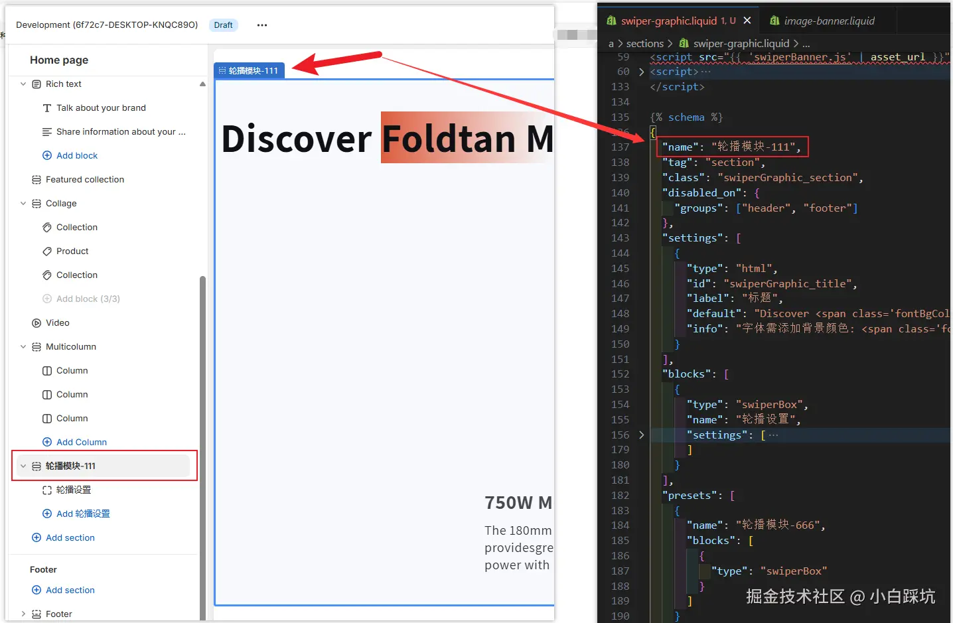Click Add section under Footer heading
The height and width of the screenshot is (623, 953).
[70, 590]
